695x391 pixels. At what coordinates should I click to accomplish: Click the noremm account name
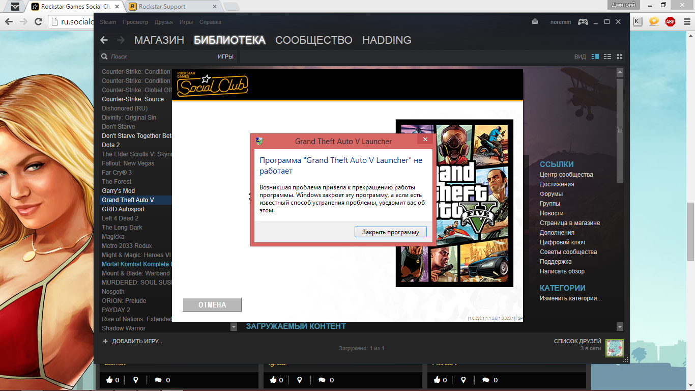coord(561,22)
